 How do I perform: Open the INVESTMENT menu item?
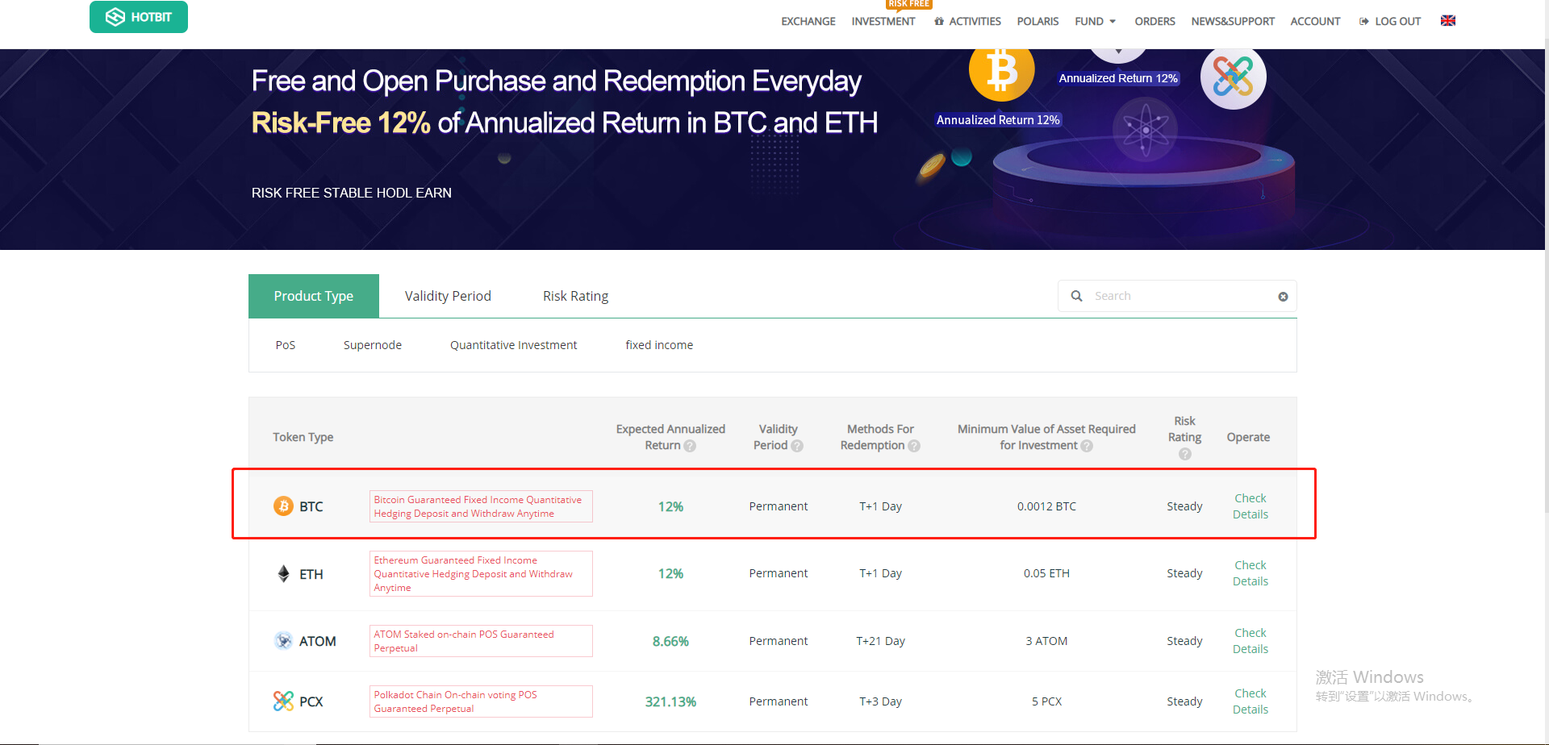pos(883,22)
